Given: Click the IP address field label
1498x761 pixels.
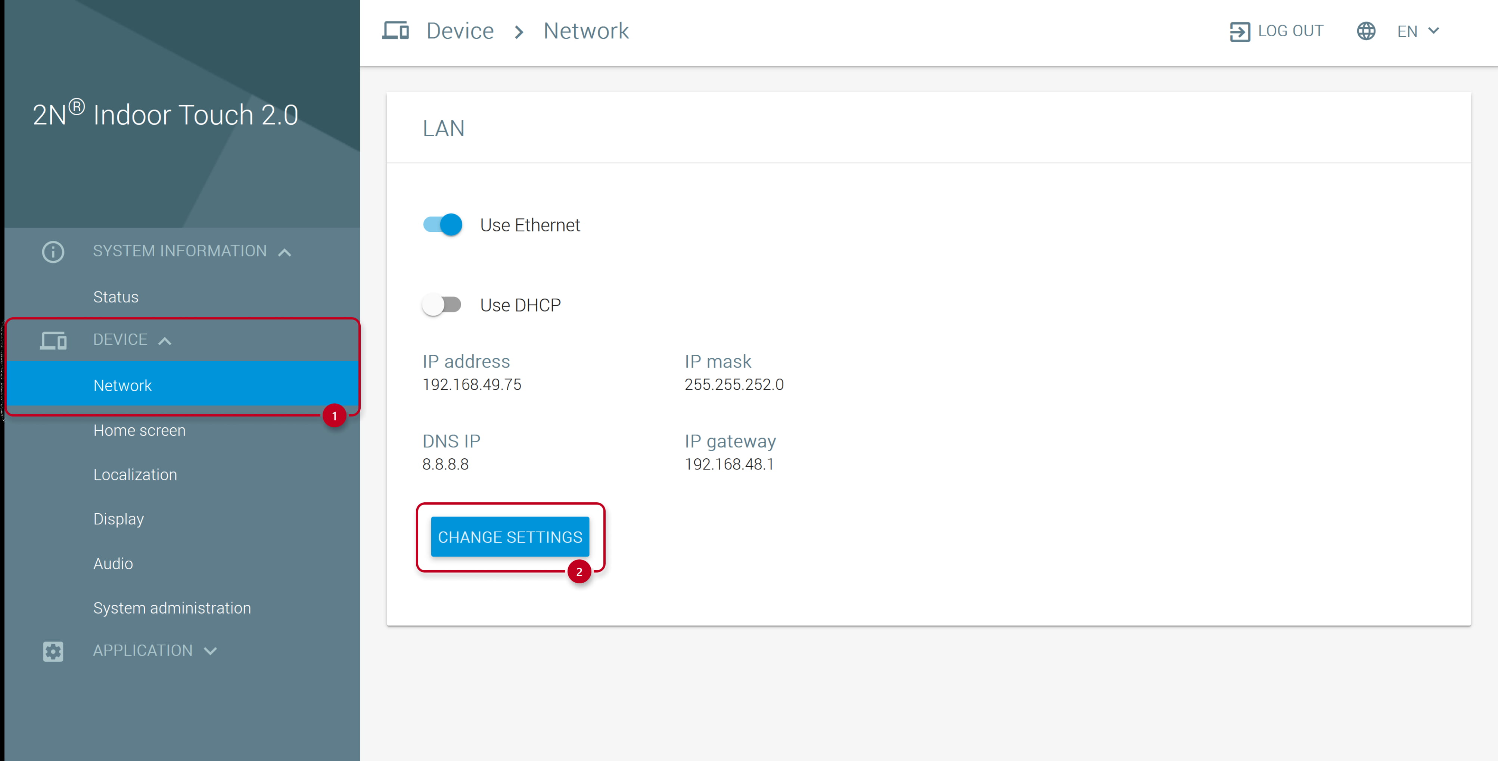Looking at the screenshot, I should coord(466,361).
